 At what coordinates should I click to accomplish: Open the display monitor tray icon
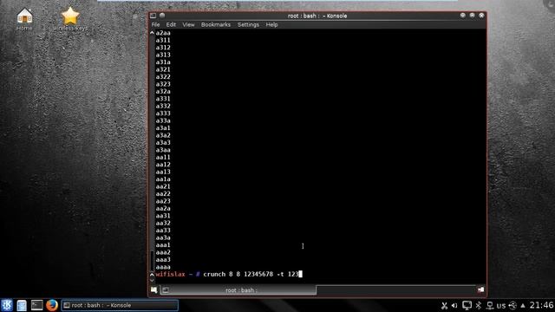467,306
